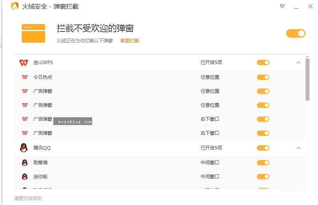Close the 弹窗拦截 window
Image resolution: width=318 pixels, height=205 pixels.
point(310,6)
